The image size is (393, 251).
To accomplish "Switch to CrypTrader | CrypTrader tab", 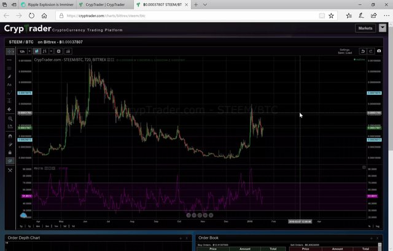I will point(105,4).
